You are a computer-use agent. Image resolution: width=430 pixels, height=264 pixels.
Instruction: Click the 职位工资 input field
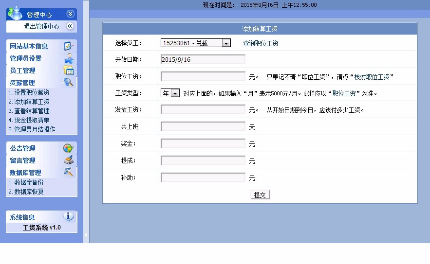pos(203,76)
